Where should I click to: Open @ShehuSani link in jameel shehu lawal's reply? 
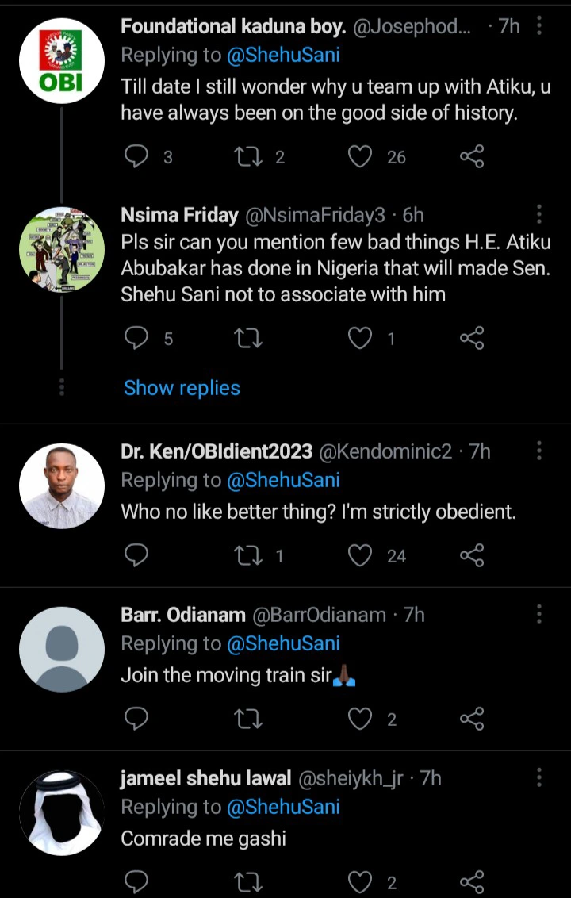[x=283, y=808]
